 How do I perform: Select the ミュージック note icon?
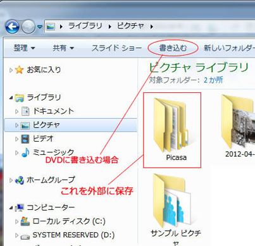25,152
